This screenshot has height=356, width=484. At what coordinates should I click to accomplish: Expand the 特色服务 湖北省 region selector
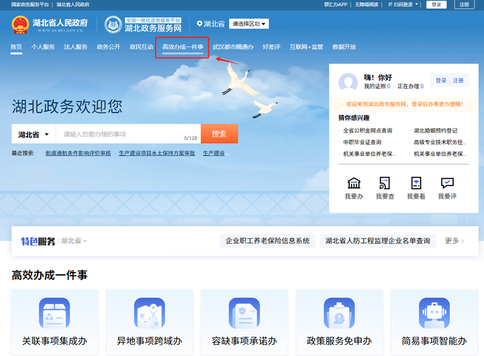click(x=74, y=241)
